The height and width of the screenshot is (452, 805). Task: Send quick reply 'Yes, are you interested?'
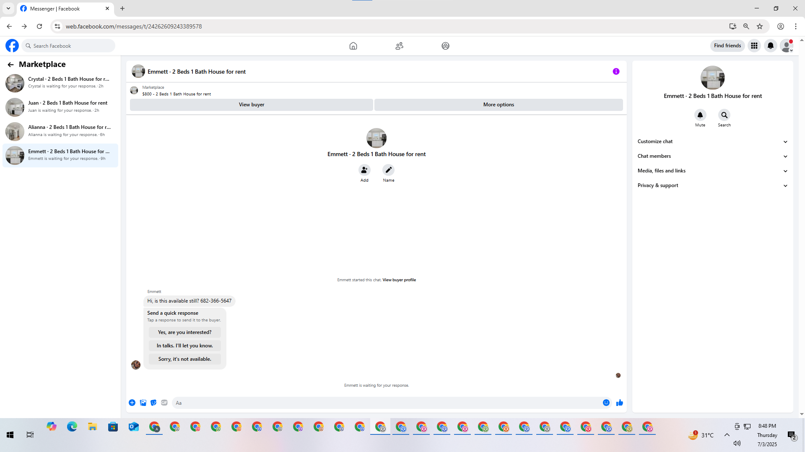[x=184, y=332]
